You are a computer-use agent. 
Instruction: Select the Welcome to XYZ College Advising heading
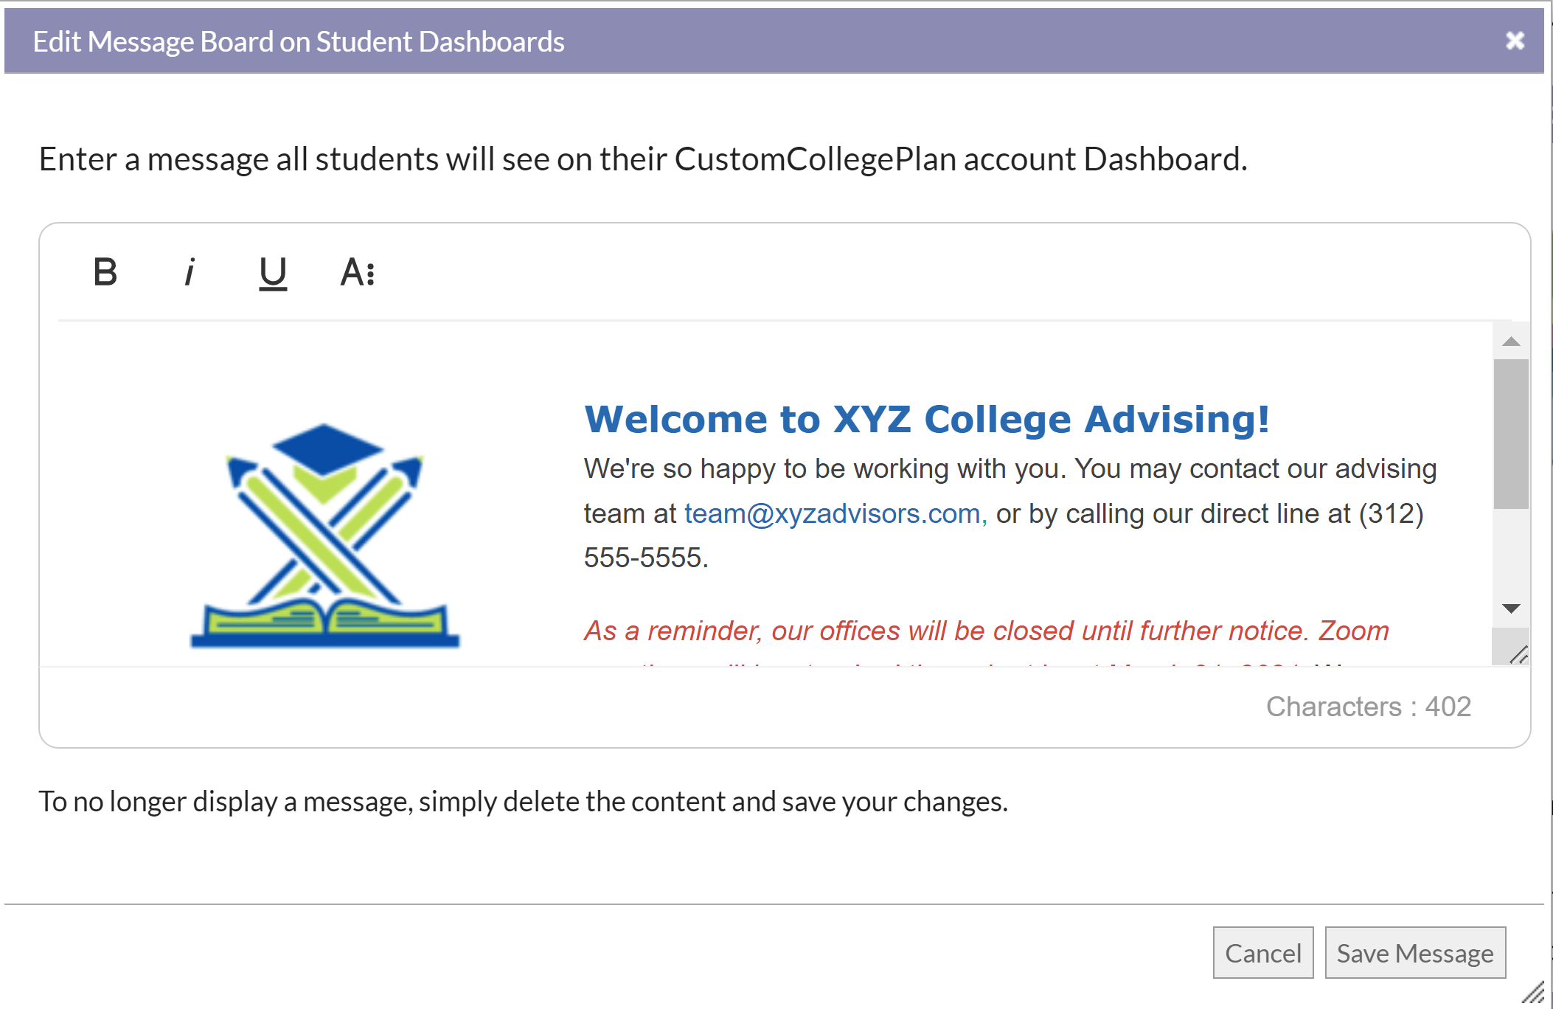coord(927,419)
